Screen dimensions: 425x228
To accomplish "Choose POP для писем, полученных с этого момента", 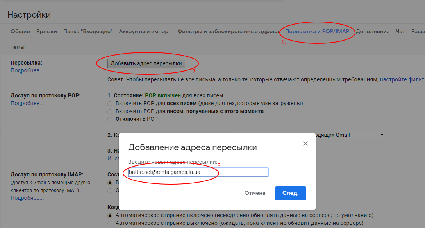I will pos(110,111).
